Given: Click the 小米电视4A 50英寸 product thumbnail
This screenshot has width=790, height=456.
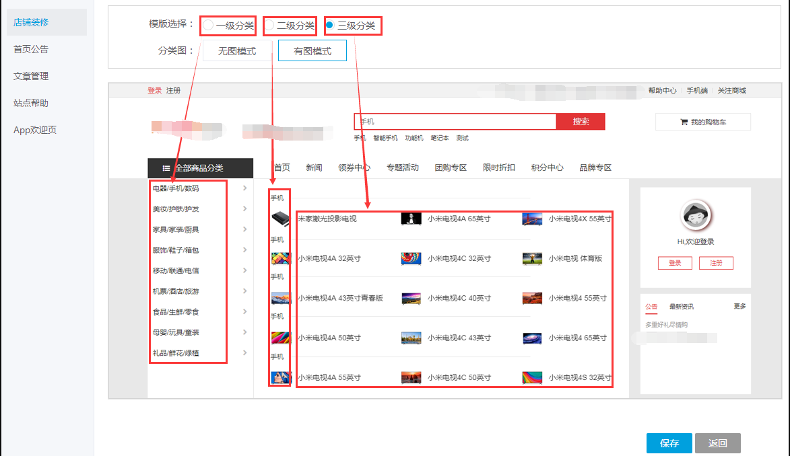Looking at the screenshot, I should (281, 338).
